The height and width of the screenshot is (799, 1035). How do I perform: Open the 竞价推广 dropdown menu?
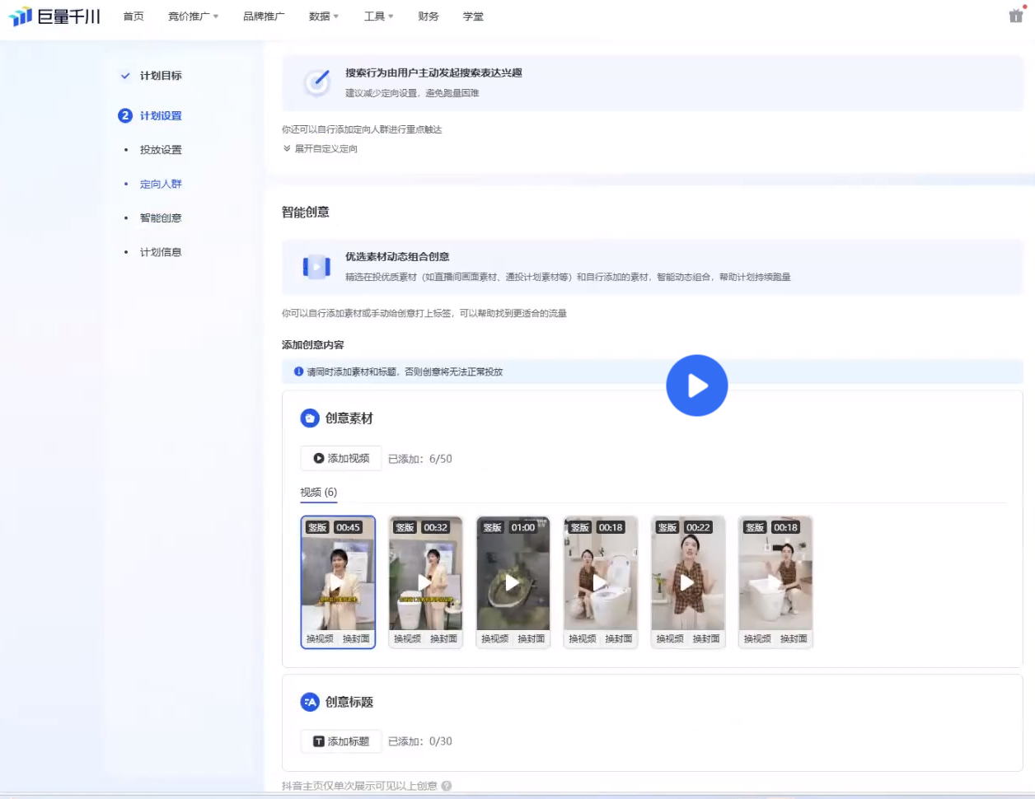pyautogui.click(x=193, y=16)
